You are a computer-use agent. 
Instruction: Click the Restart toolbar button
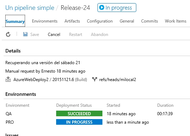[x=76, y=35]
